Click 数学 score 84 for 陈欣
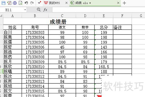145x97 pixels. (85, 66)
